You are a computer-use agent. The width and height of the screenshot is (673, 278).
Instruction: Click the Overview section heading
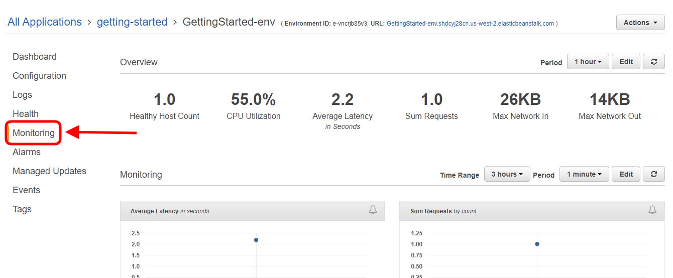(x=139, y=62)
